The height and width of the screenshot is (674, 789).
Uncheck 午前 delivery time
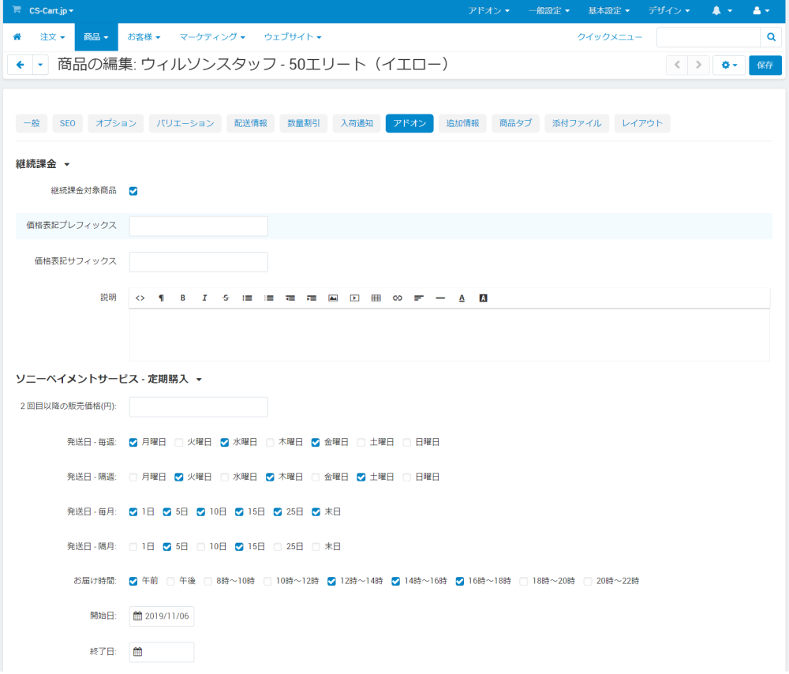pos(133,582)
